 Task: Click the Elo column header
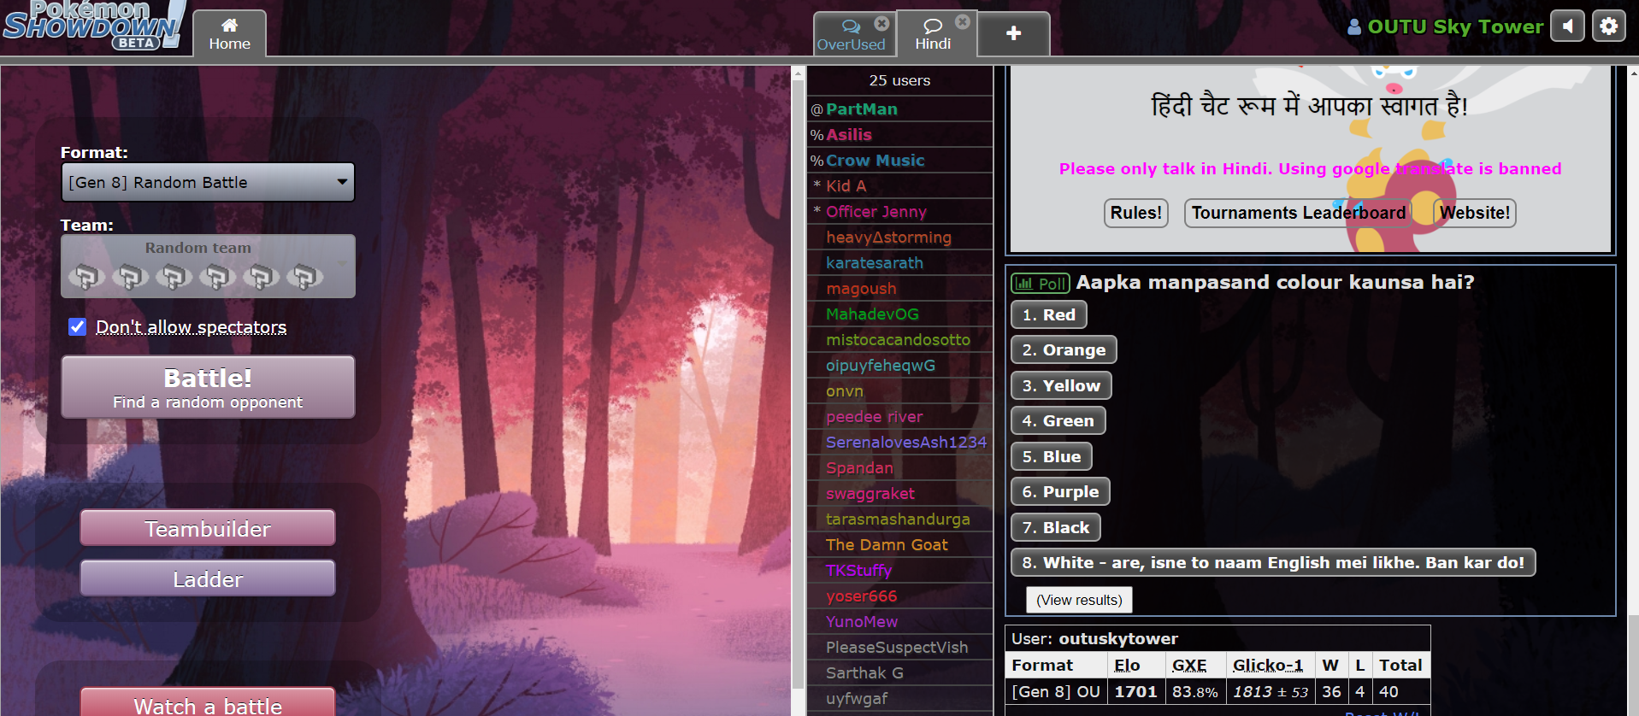(1135, 665)
